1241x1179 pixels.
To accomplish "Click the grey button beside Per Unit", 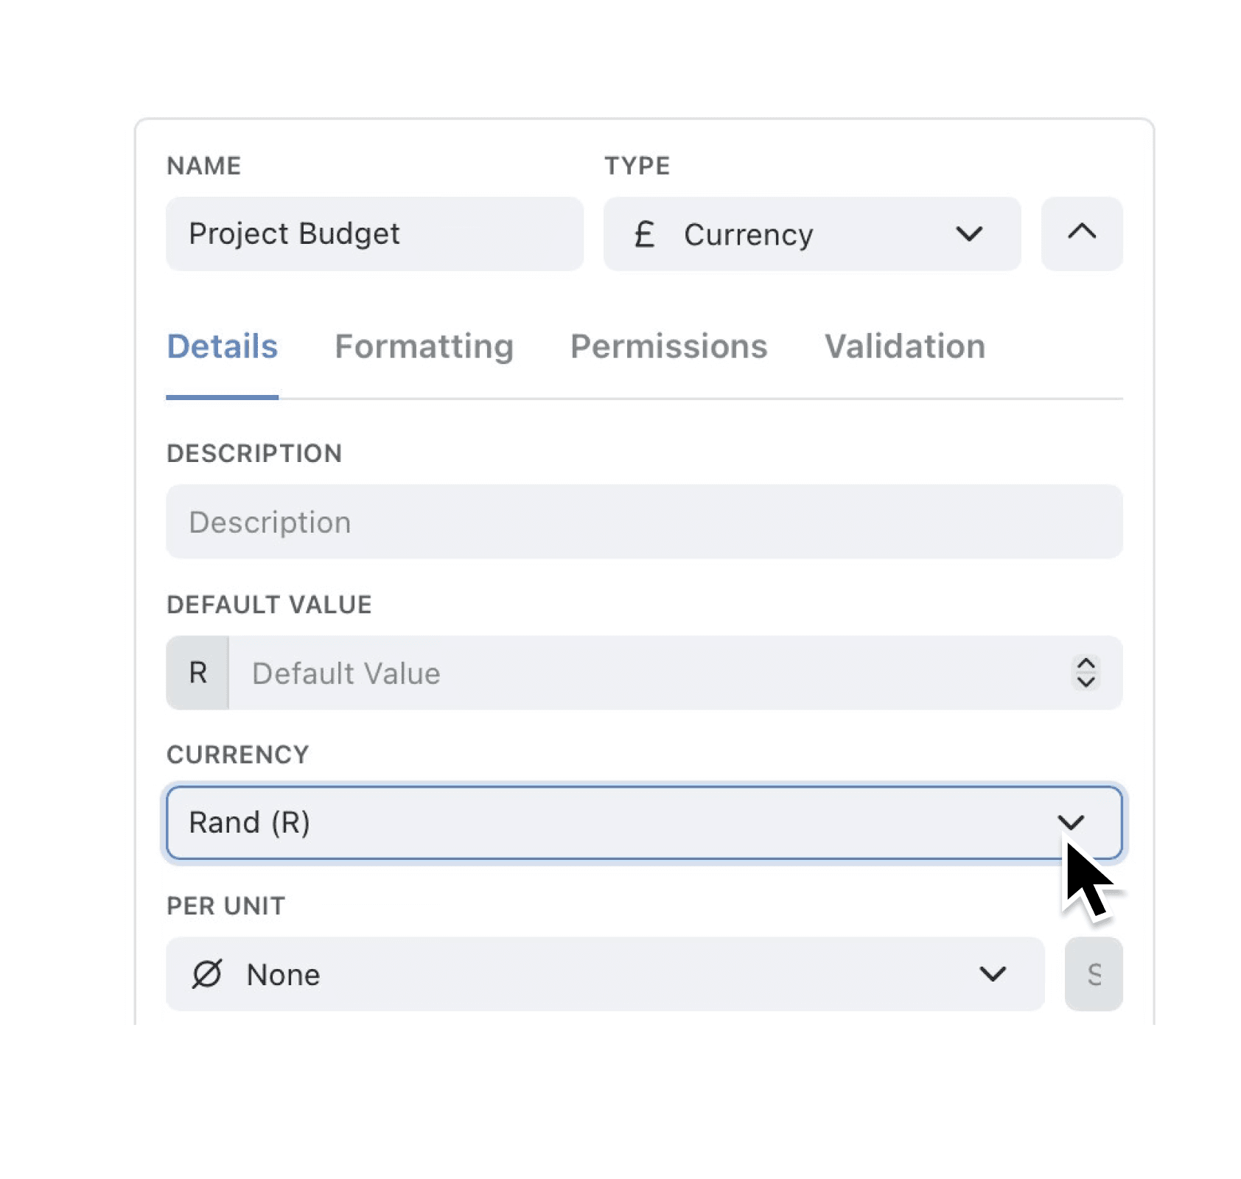I will point(1094,974).
